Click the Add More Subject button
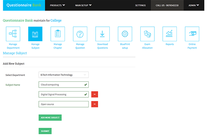 pos(50,118)
